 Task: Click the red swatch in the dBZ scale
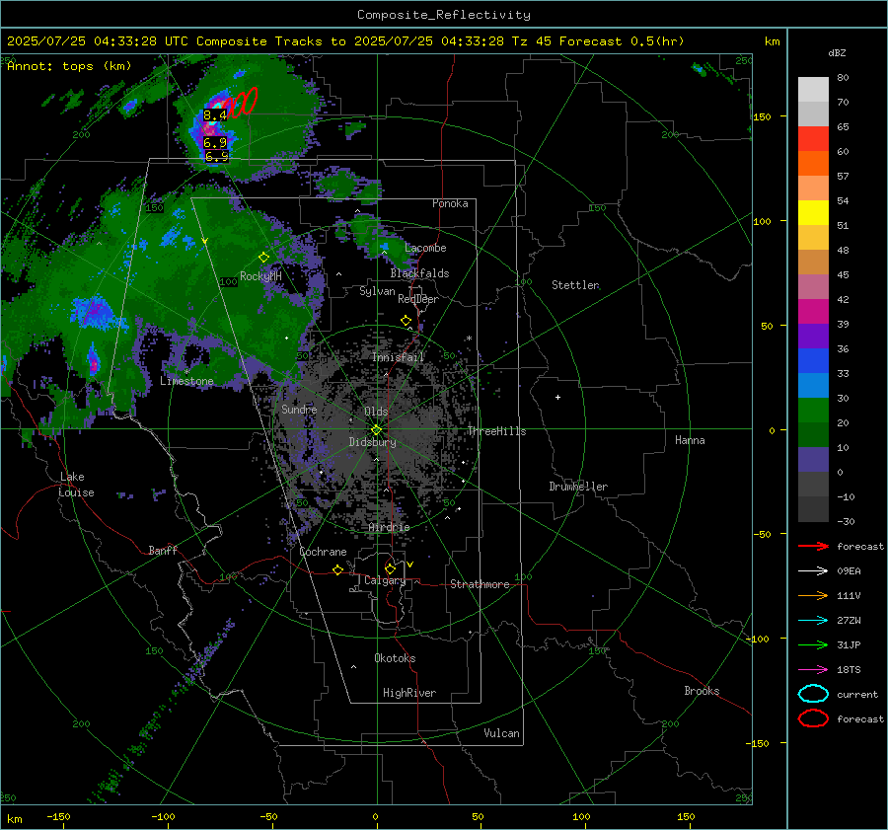pyautogui.click(x=813, y=138)
